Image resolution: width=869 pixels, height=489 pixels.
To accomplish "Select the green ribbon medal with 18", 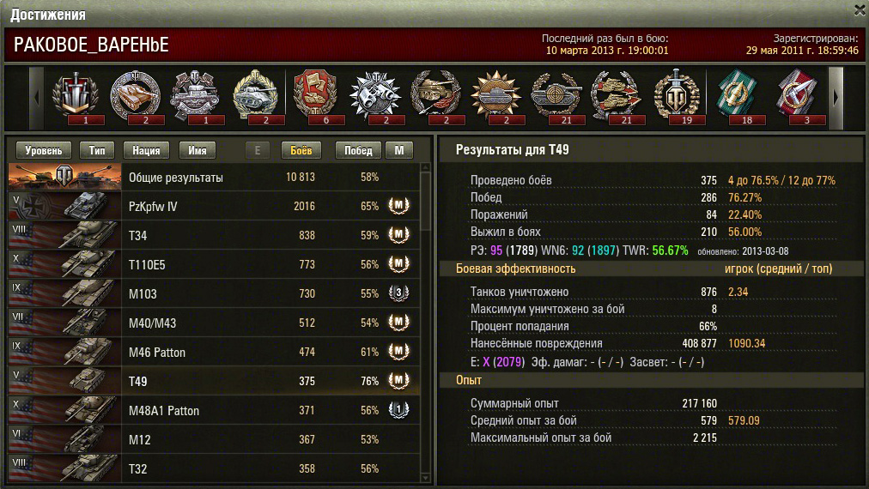I will (x=737, y=97).
